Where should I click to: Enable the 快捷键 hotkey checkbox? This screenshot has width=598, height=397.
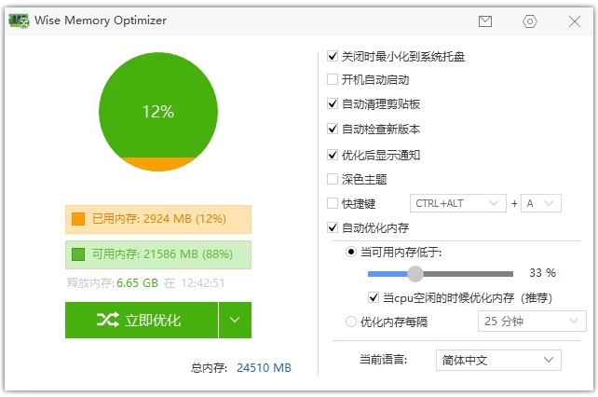[x=333, y=203]
